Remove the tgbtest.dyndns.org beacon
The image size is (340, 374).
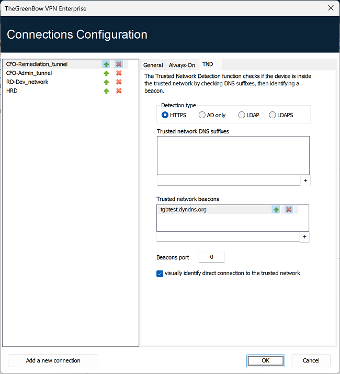point(289,209)
